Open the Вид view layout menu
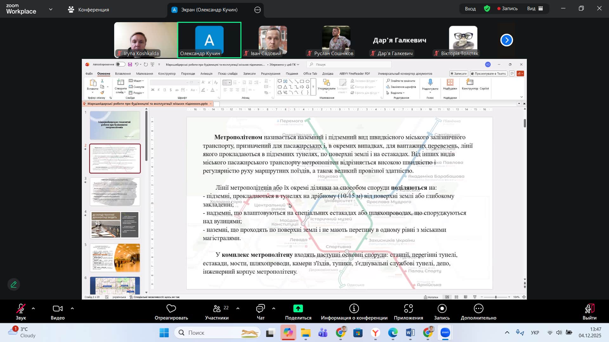609x342 pixels. 535,9
